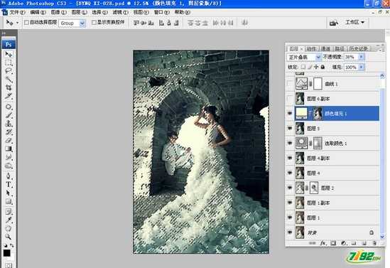Select the Pen tool
Image resolution: width=390 pixels, height=268 pixels.
[9, 176]
